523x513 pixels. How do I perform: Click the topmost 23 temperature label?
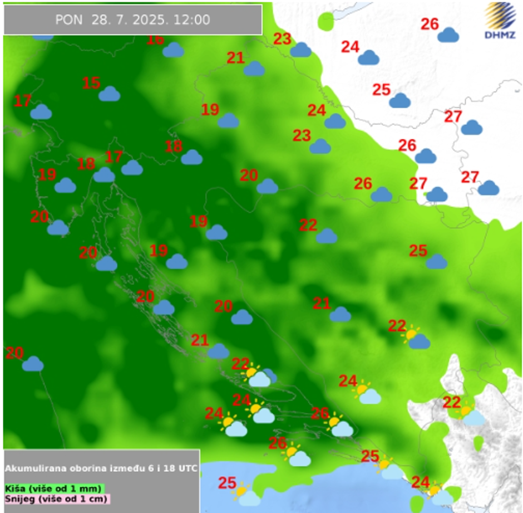283,39
